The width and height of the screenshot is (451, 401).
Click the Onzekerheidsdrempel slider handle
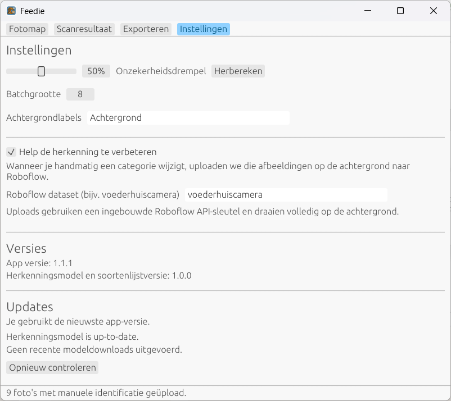(x=41, y=71)
